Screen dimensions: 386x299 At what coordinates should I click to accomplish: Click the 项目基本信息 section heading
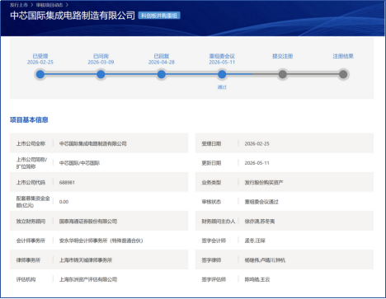(x=29, y=119)
